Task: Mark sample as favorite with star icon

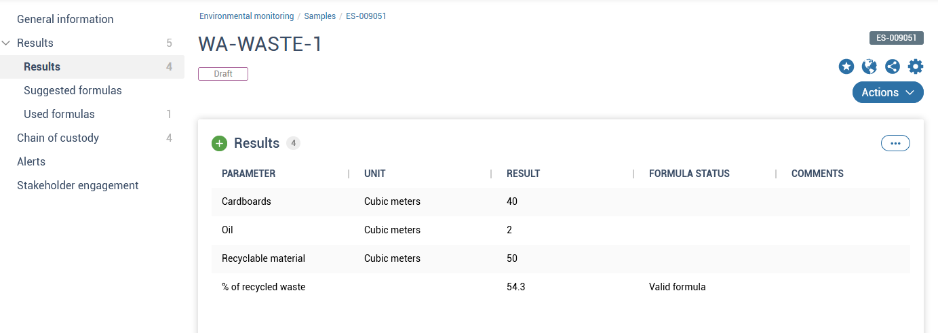Action: (x=846, y=66)
